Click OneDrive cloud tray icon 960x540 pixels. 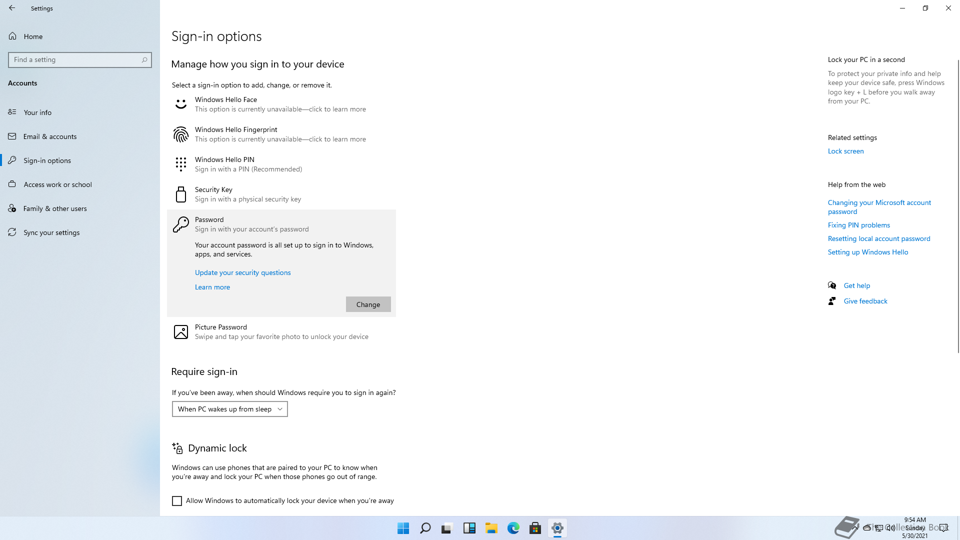(x=867, y=527)
